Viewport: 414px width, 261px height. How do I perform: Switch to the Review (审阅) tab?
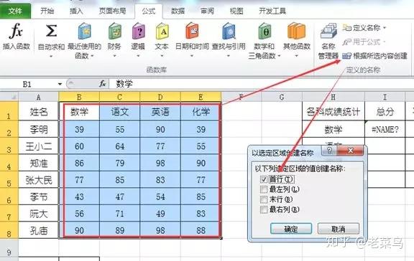(x=207, y=11)
